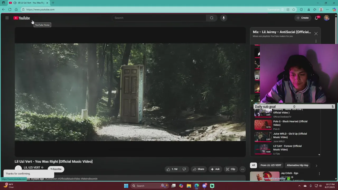Start voice search with the microphone icon
This screenshot has width=338, height=190.
tap(224, 18)
